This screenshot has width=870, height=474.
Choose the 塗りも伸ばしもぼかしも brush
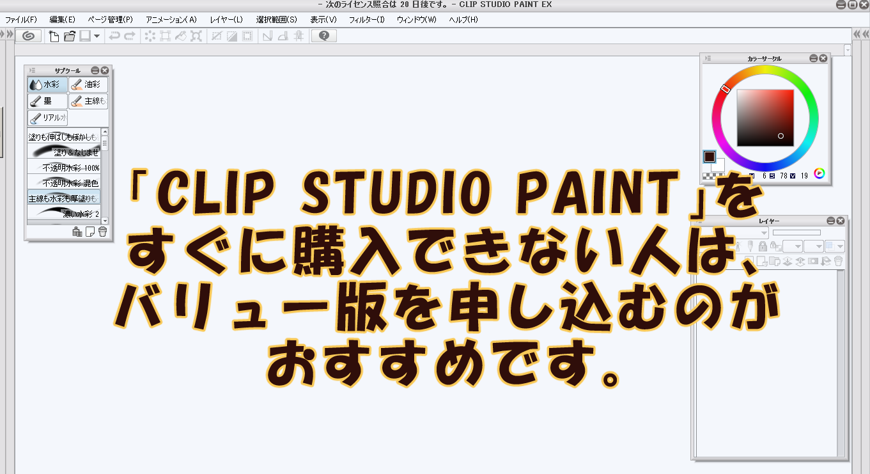[x=64, y=137]
